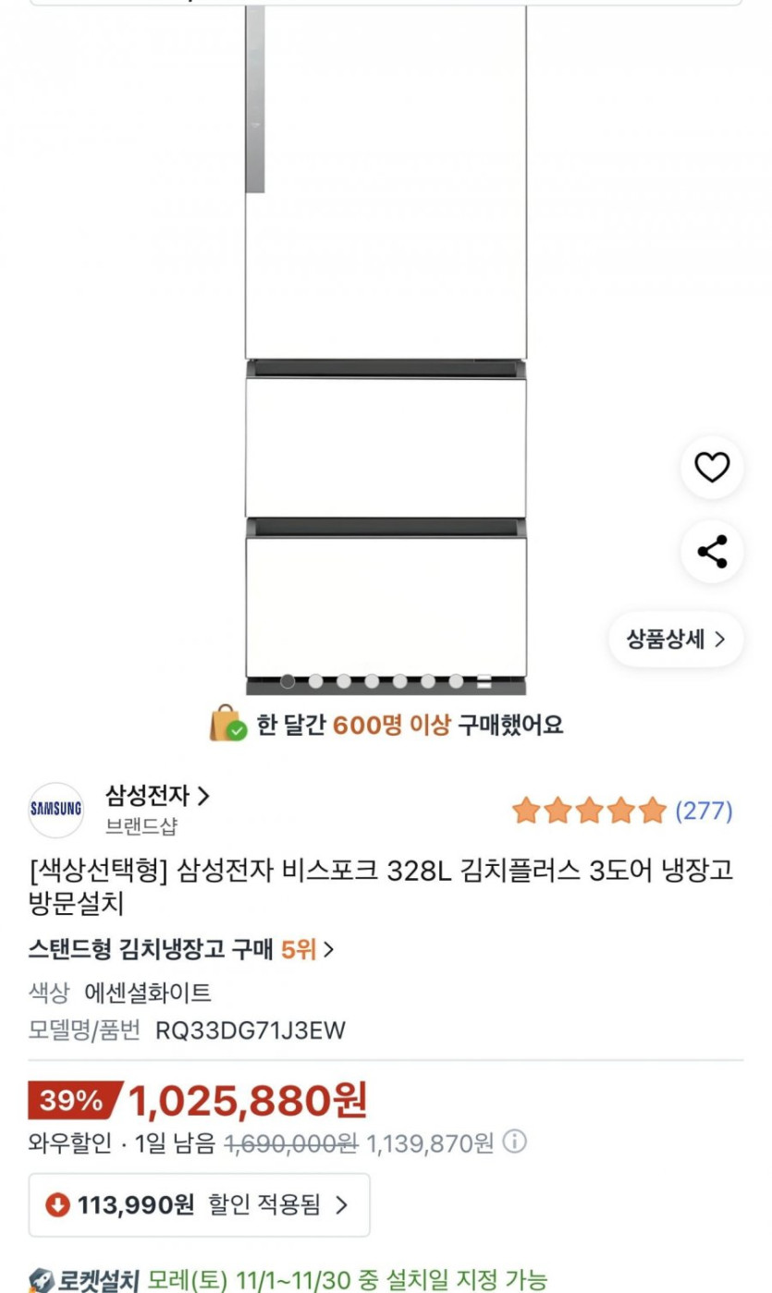
Task: Tap the image list icon after the carousel dots
Action: [x=484, y=682]
